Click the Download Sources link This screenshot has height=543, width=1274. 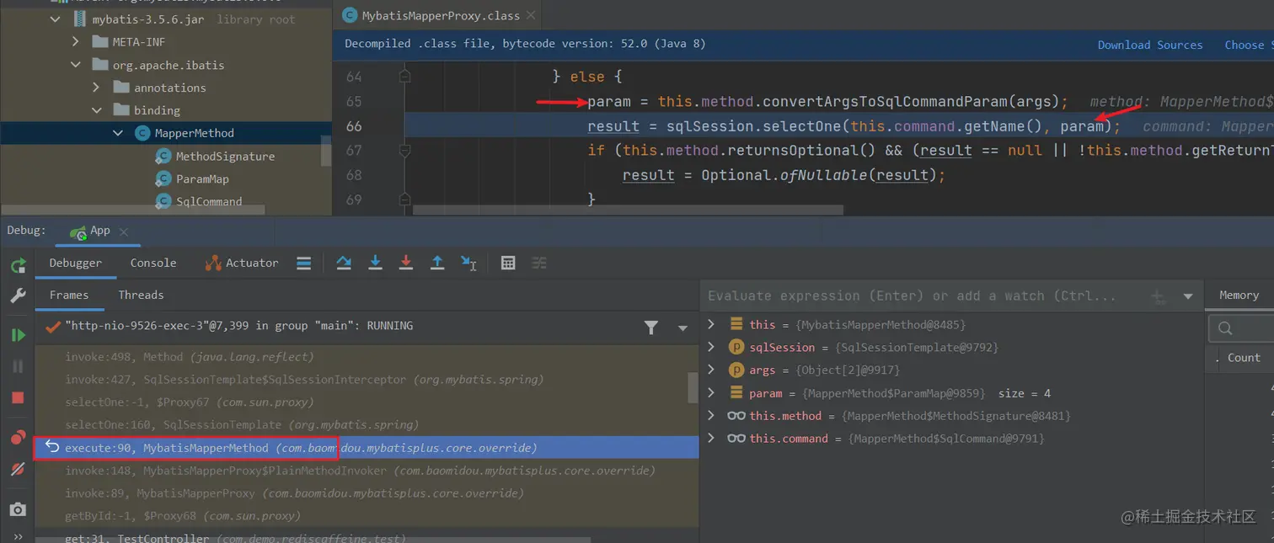point(1150,45)
